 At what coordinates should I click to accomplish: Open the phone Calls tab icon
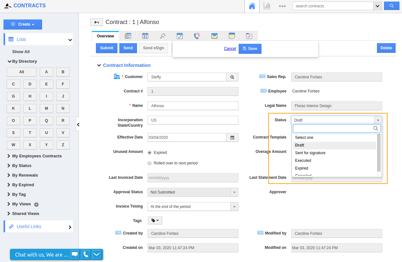(197, 36)
